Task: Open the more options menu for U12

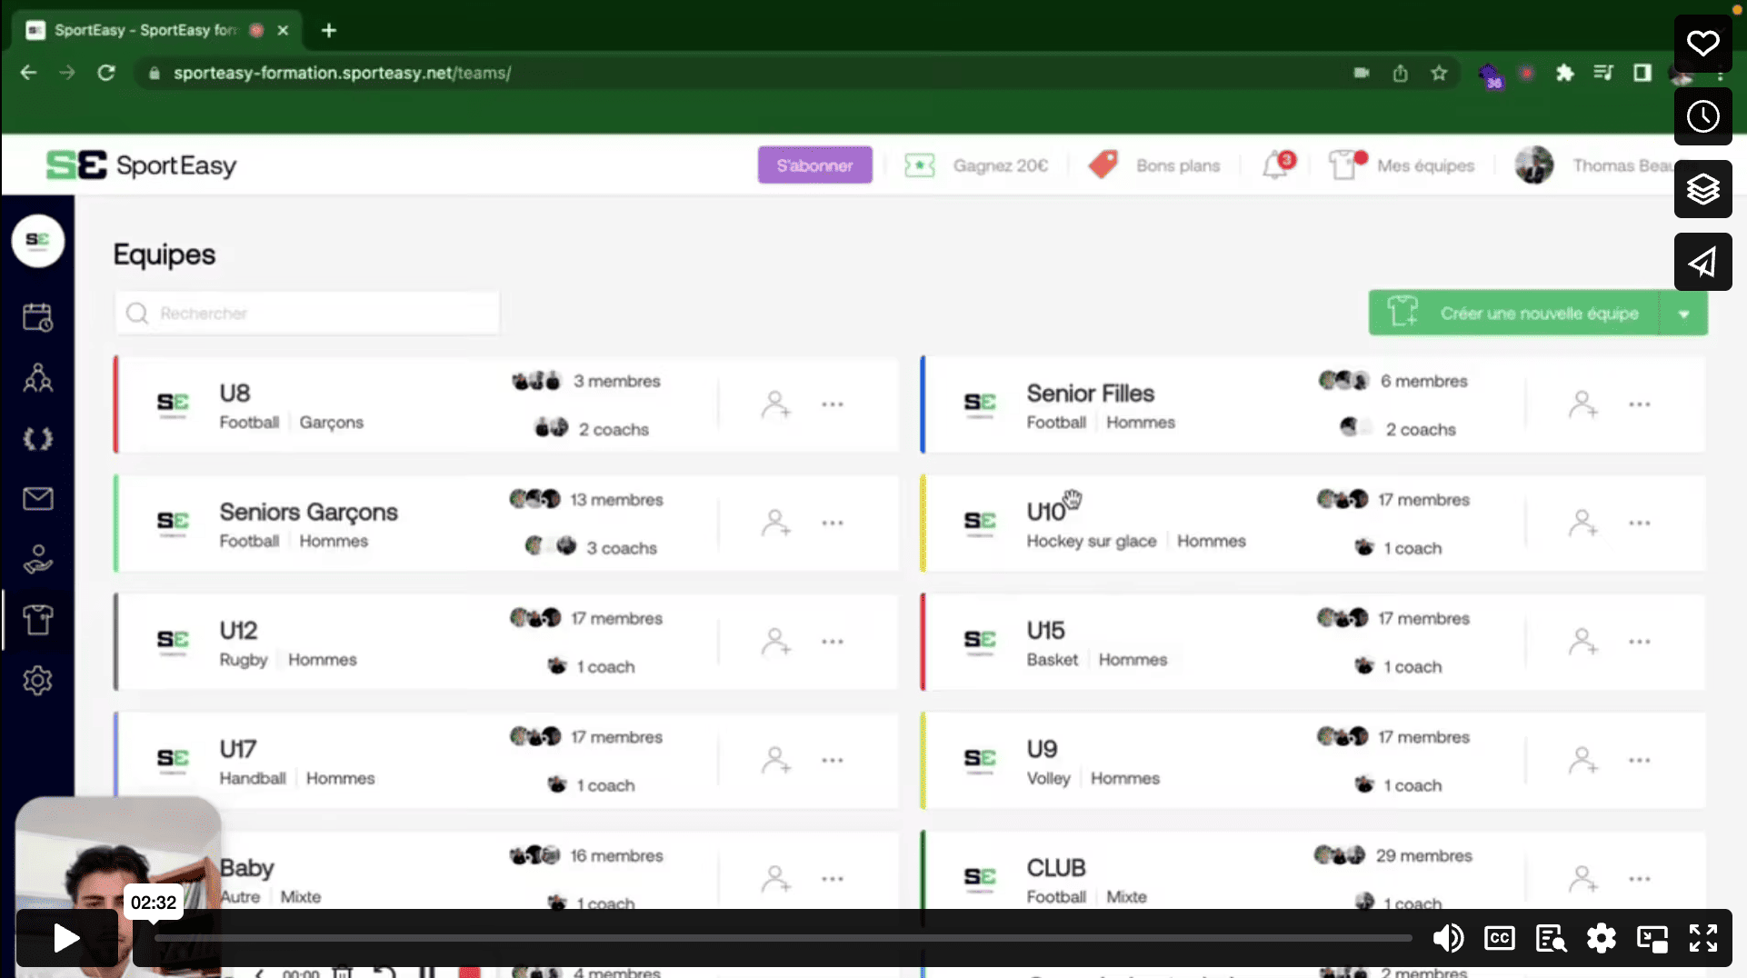Action: tap(833, 642)
